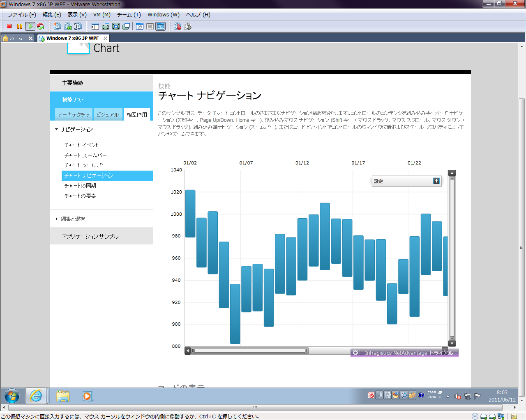Click the message log note icon in the status bar
Viewport: 526px width, 420px height.
point(514,417)
